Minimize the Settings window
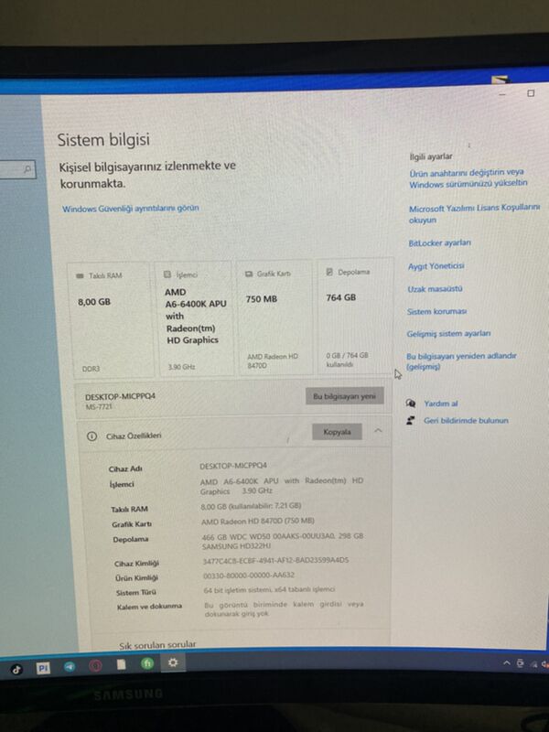 pyautogui.click(x=502, y=95)
